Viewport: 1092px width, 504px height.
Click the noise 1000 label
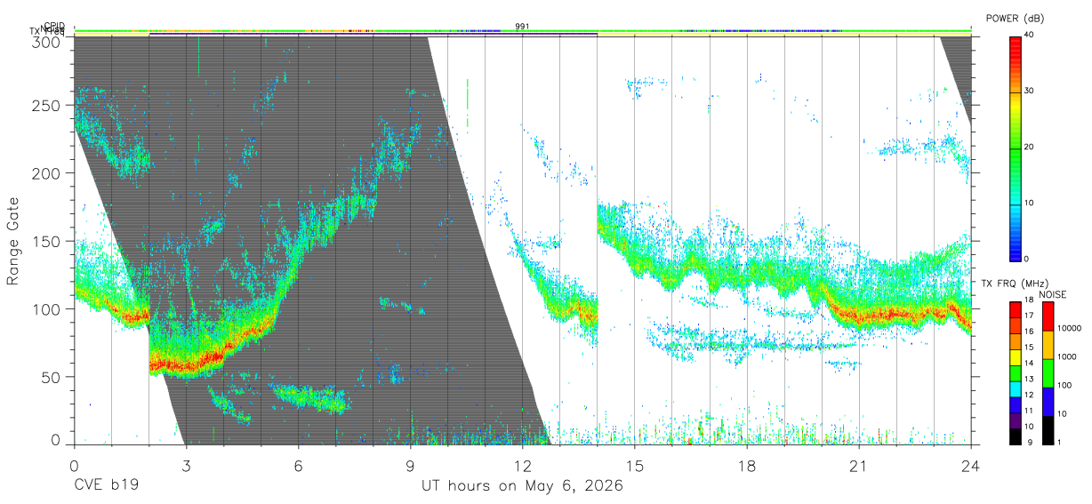(1066, 356)
